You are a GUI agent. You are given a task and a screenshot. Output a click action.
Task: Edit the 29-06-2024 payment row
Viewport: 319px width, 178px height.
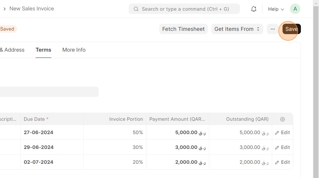[283, 147]
